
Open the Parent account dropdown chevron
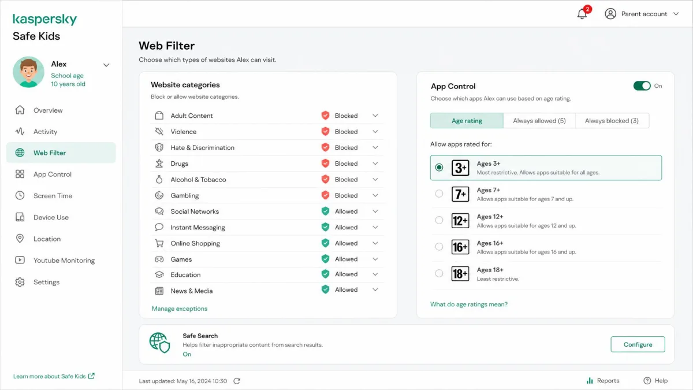pos(676,14)
